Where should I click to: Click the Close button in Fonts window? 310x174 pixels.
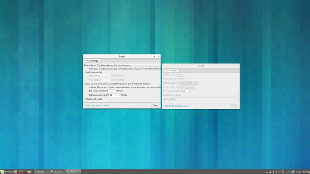pyautogui.click(x=234, y=106)
